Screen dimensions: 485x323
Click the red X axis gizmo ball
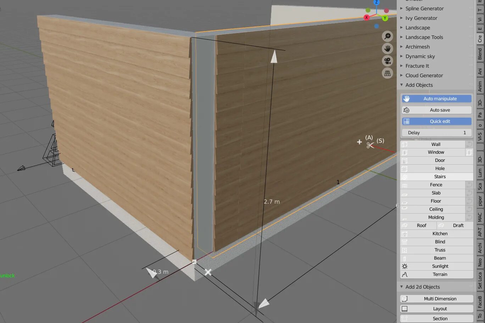click(x=367, y=17)
